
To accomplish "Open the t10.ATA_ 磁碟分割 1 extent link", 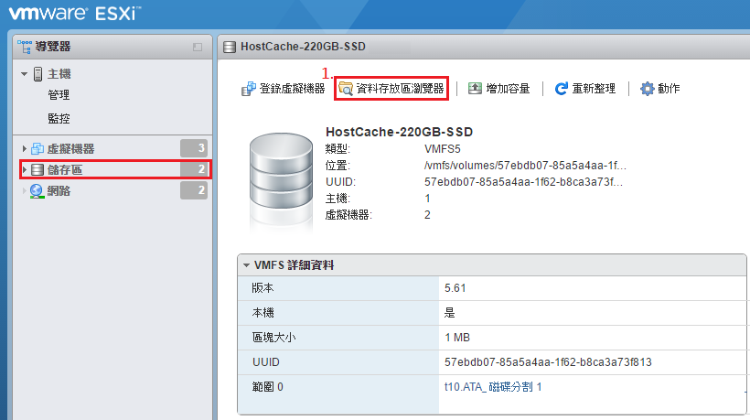I will [493, 386].
